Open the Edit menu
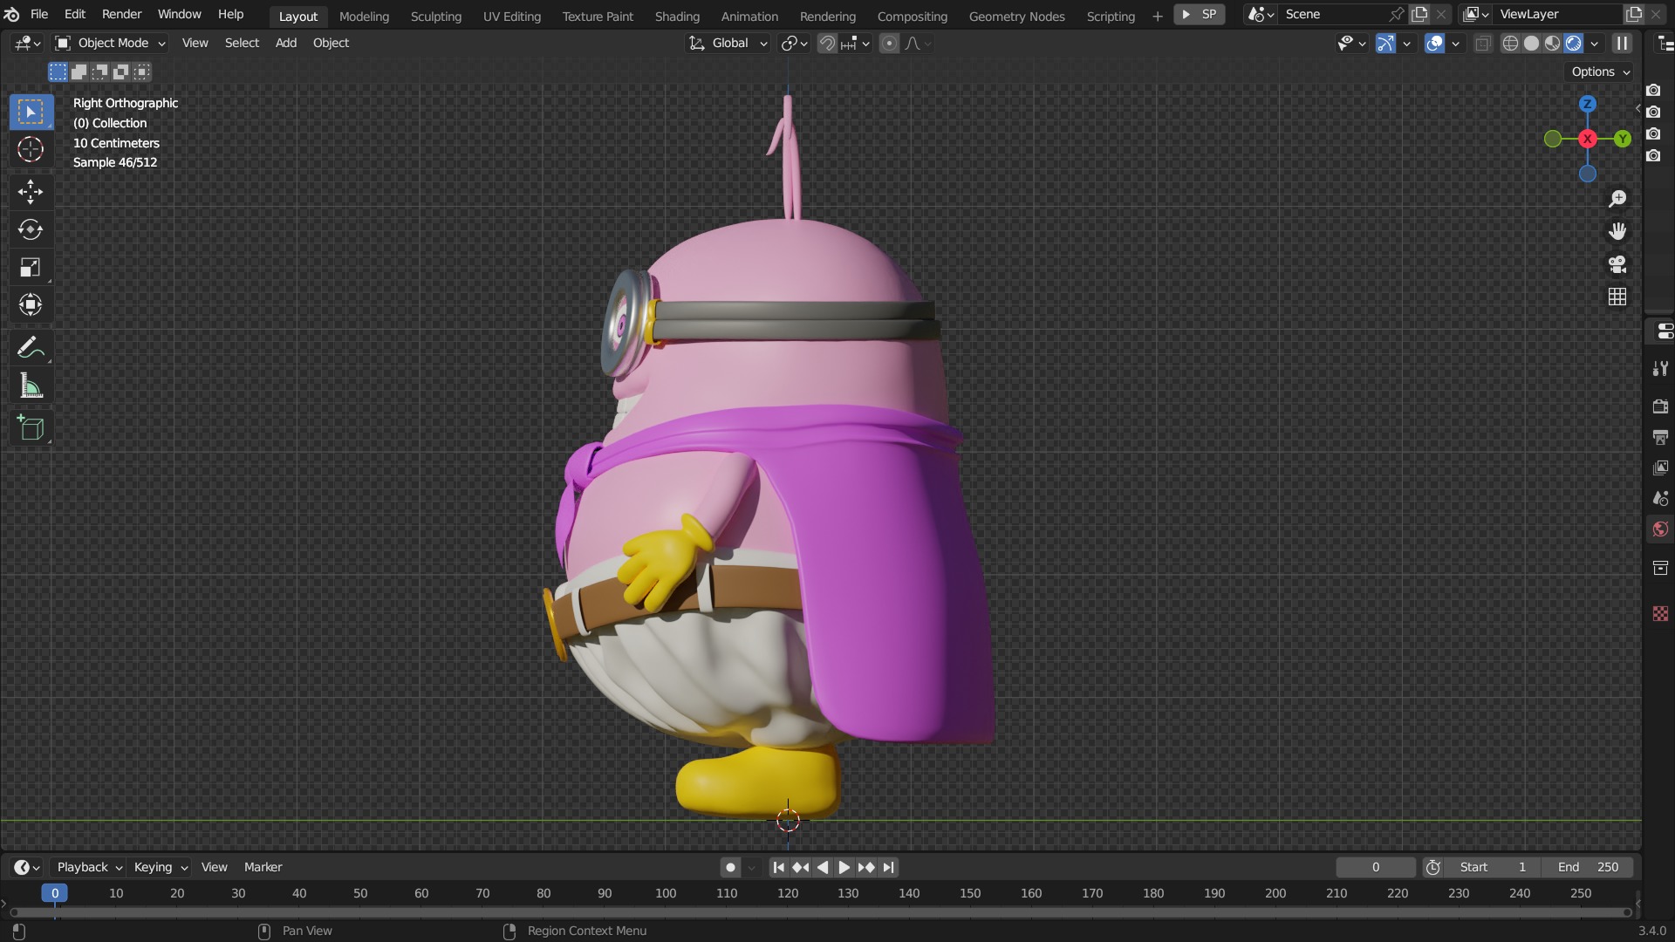Screen dimensions: 1675x942 pyautogui.click(x=75, y=15)
